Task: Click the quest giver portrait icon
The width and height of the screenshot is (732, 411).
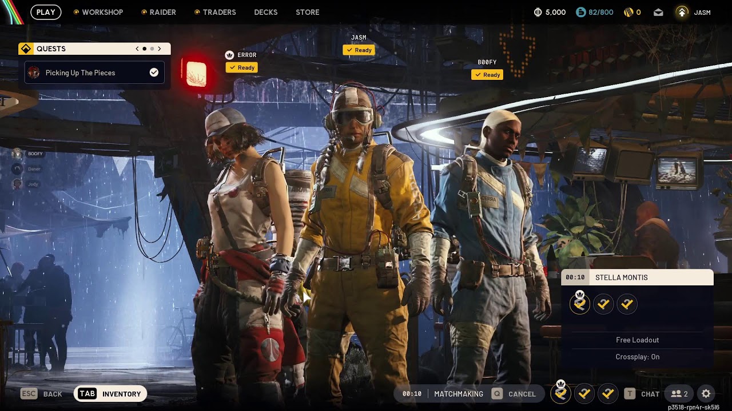Action: tap(34, 72)
